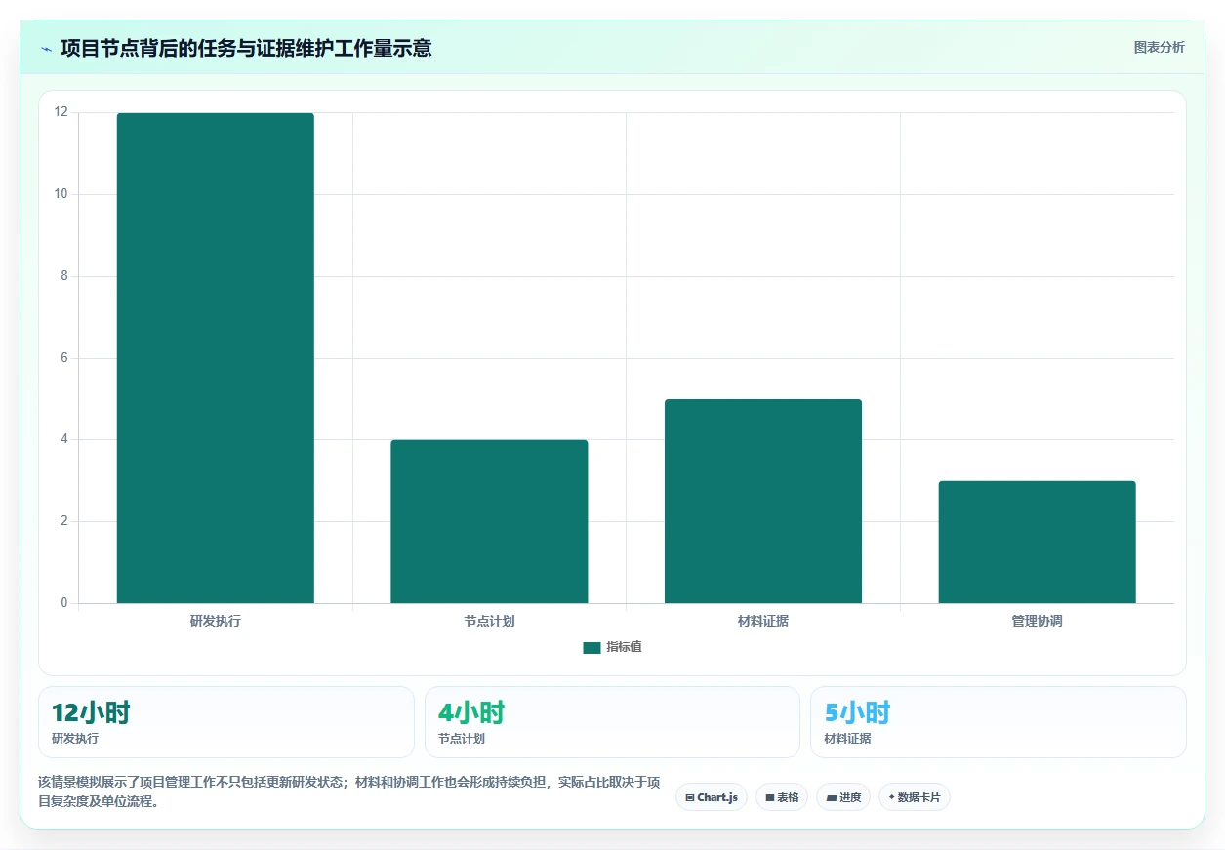Click the 表格 tag chip
This screenshot has width=1225, height=850.
click(x=782, y=797)
